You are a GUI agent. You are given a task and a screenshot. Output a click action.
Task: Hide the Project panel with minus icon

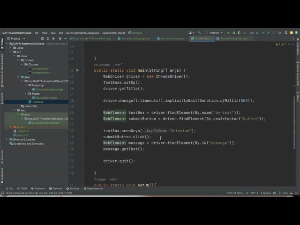tap(66, 38)
